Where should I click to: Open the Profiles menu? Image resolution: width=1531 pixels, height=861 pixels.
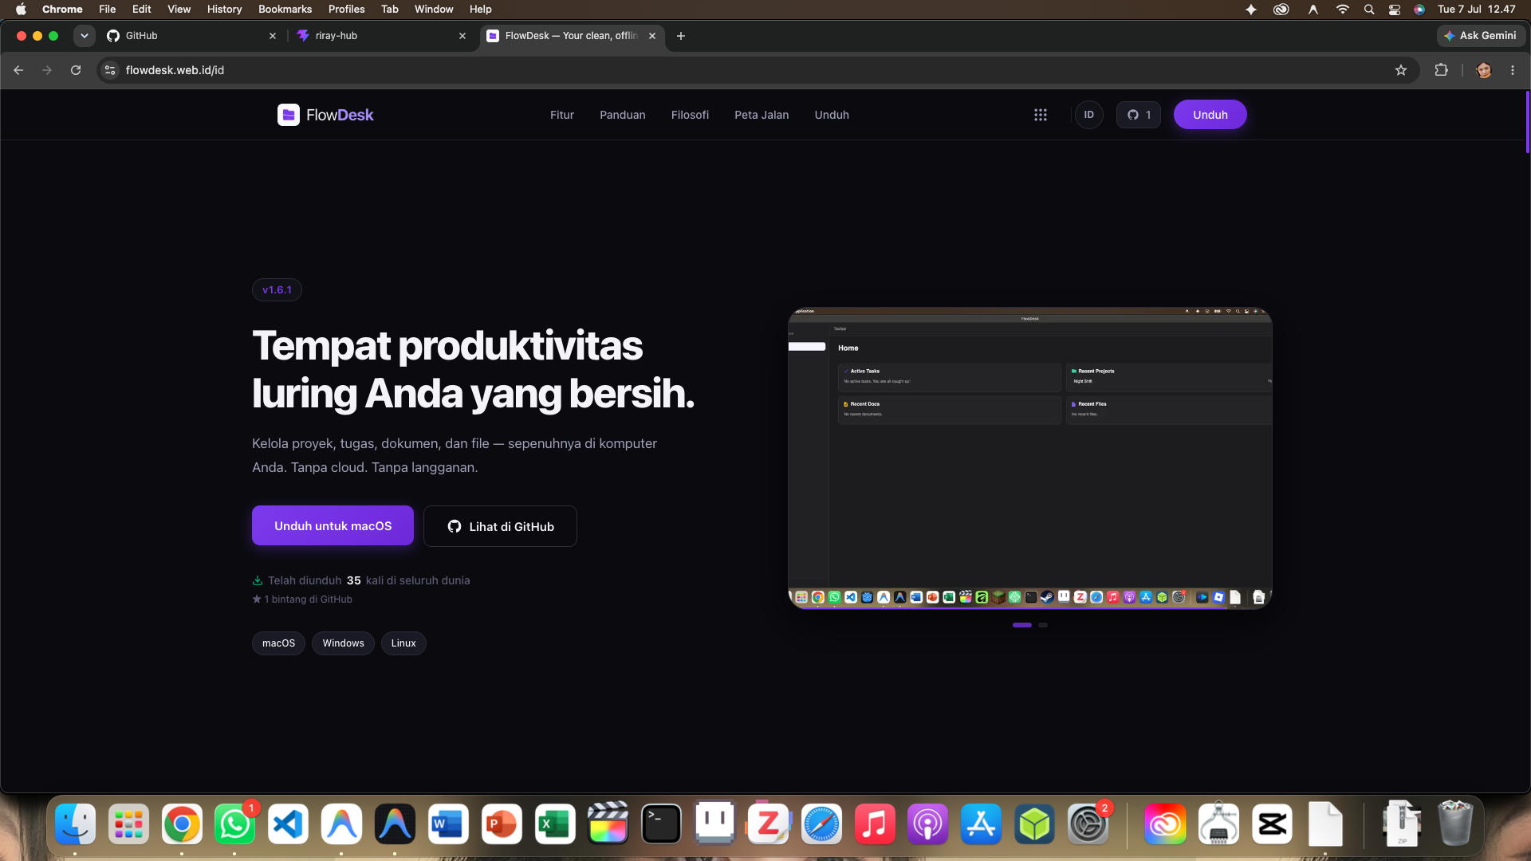tap(347, 10)
